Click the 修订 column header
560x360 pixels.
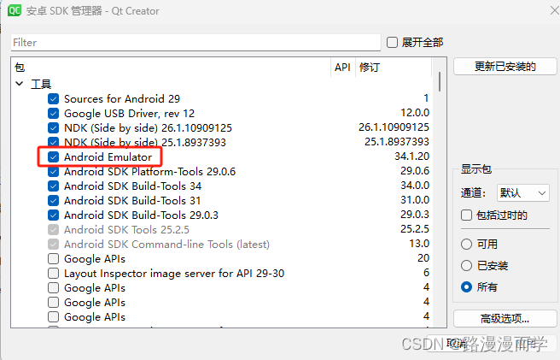[x=393, y=68]
